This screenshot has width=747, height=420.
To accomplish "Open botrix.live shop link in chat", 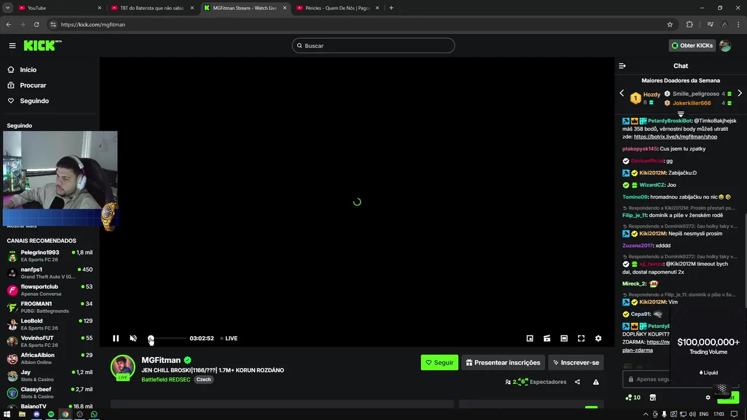I will pos(675,136).
